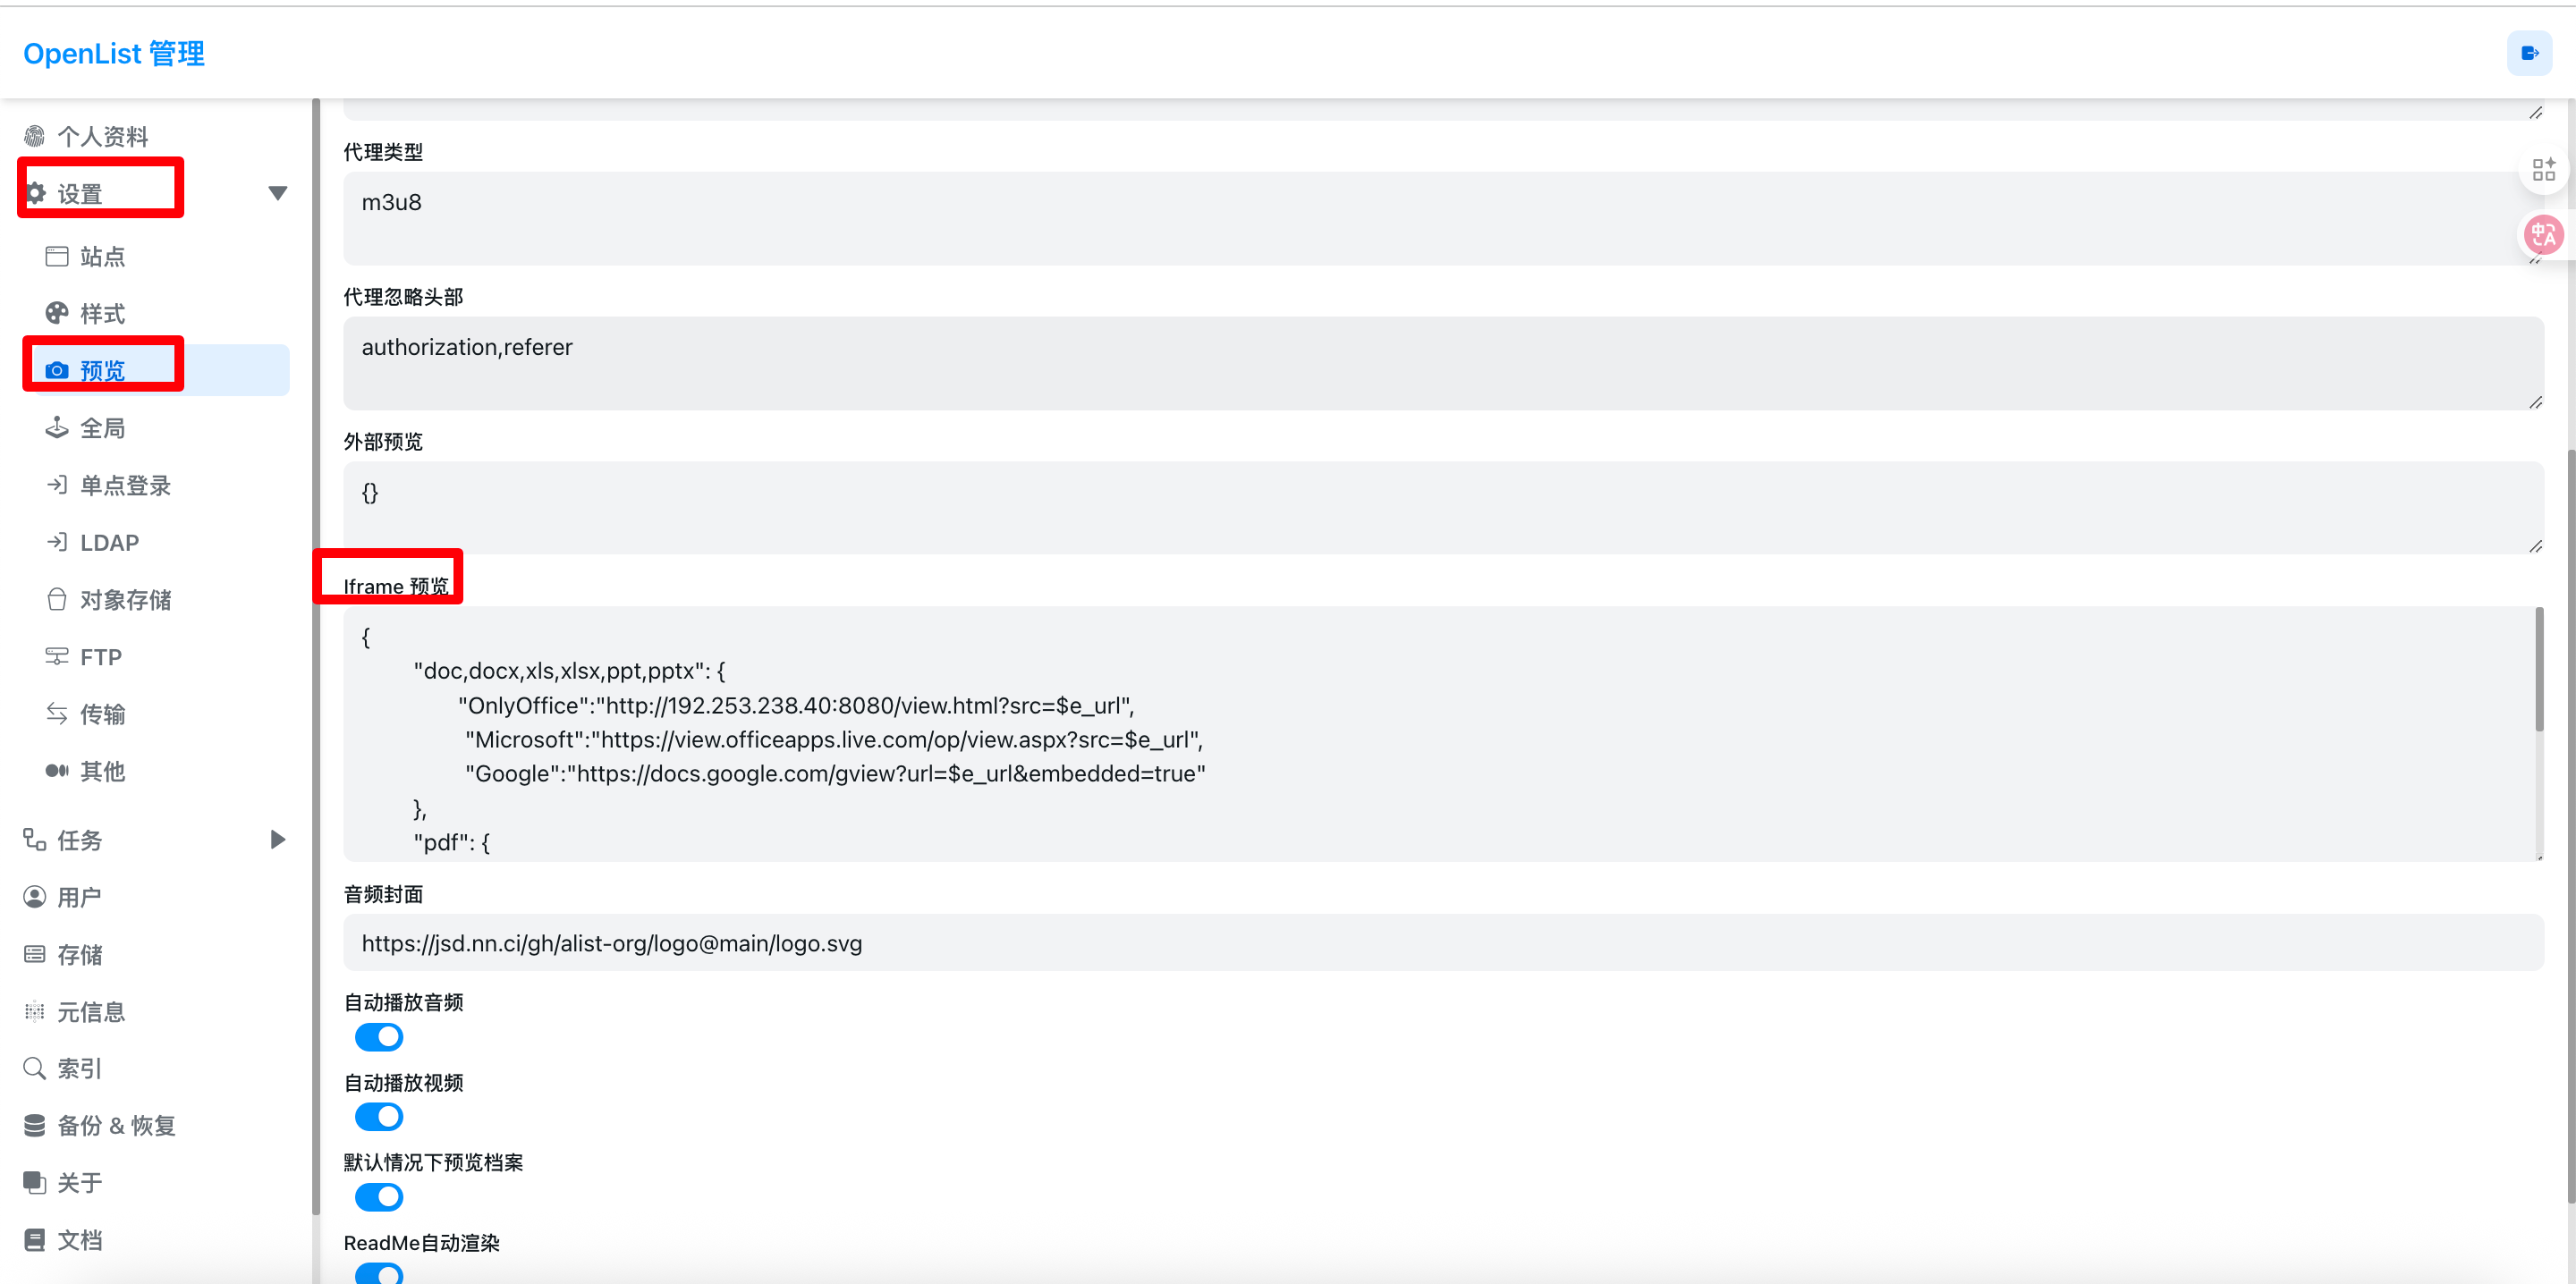
Task: Open the 全局 settings page
Action: coord(102,428)
